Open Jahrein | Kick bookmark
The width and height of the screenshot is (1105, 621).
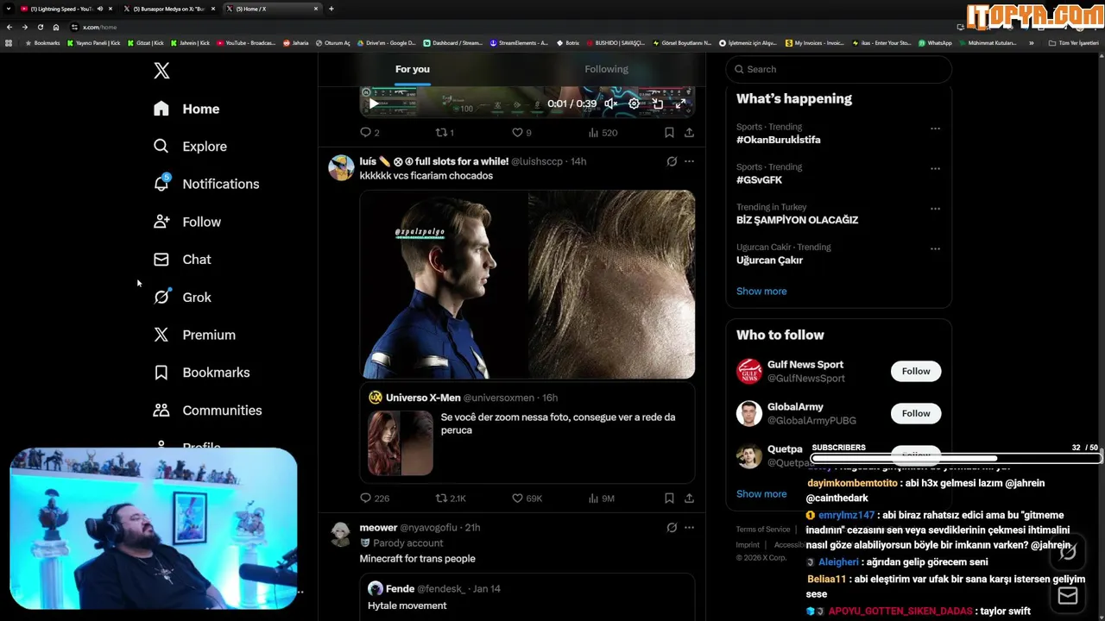pos(190,43)
